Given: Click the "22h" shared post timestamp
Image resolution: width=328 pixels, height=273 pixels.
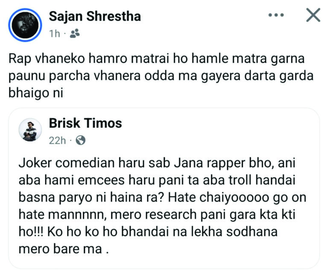Looking at the screenshot, I should click(57, 140).
